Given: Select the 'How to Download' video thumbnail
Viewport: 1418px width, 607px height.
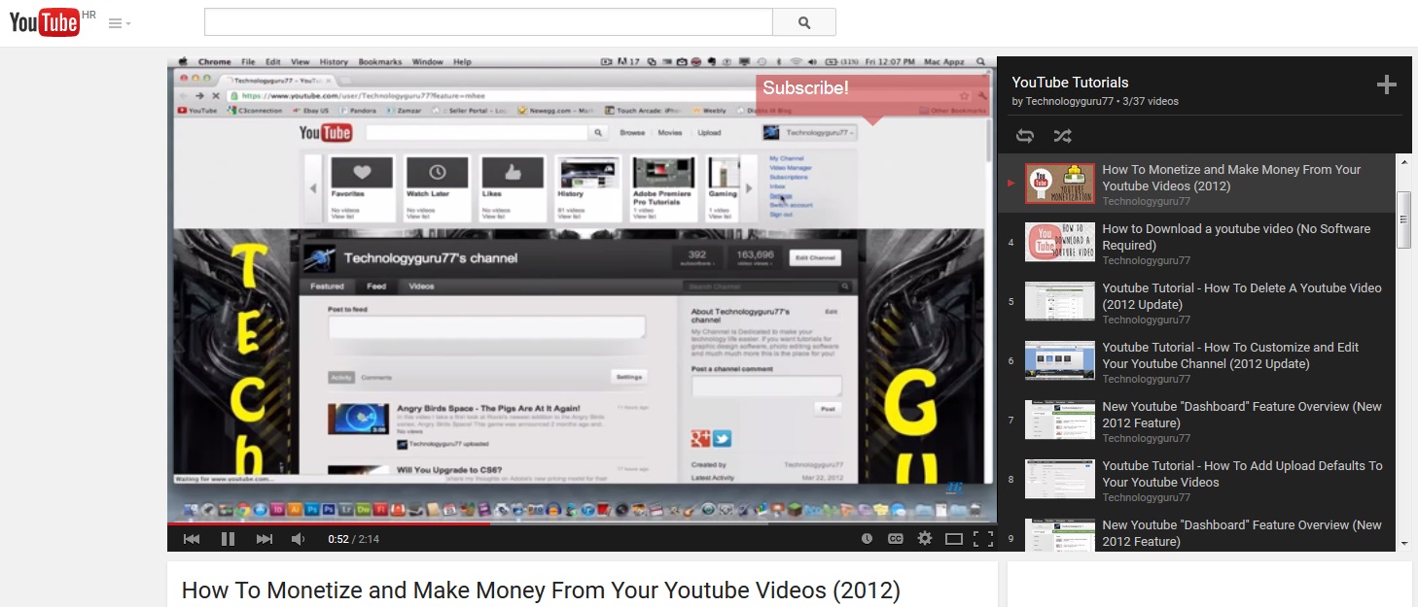Looking at the screenshot, I should click(1060, 243).
